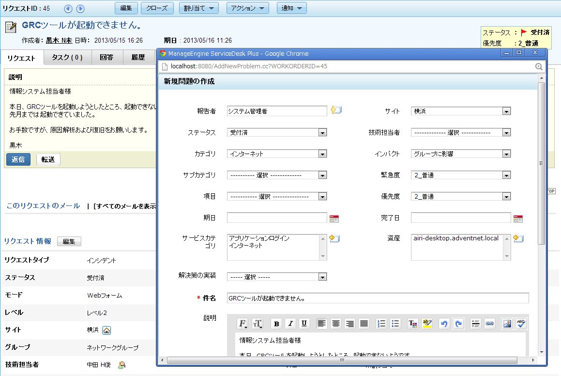Click 編集 button beside リクエスト情報
The height and width of the screenshot is (376, 561).
pyautogui.click(x=69, y=241)
